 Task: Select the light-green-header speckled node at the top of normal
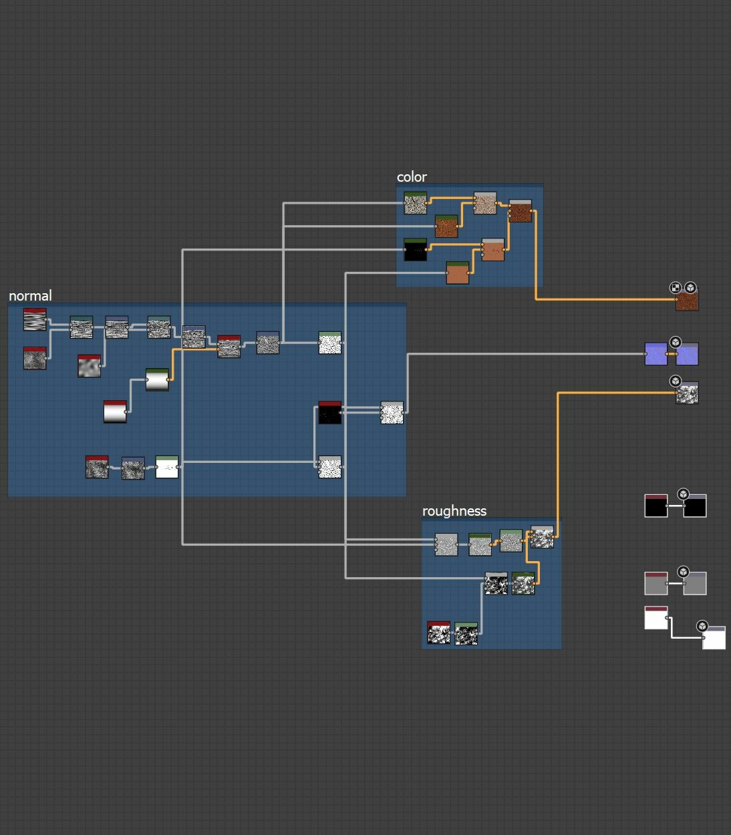329,343
